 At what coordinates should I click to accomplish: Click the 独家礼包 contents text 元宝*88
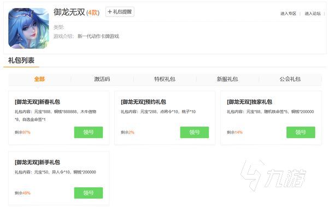tap(253, 112)
